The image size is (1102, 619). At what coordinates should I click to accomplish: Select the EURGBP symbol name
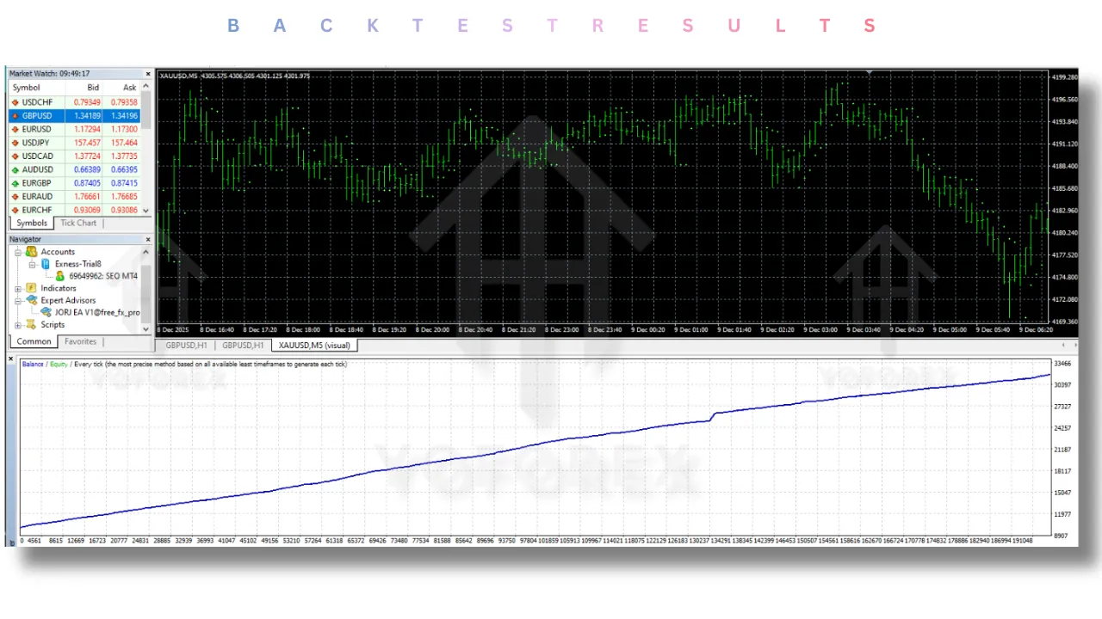point(36,183)
